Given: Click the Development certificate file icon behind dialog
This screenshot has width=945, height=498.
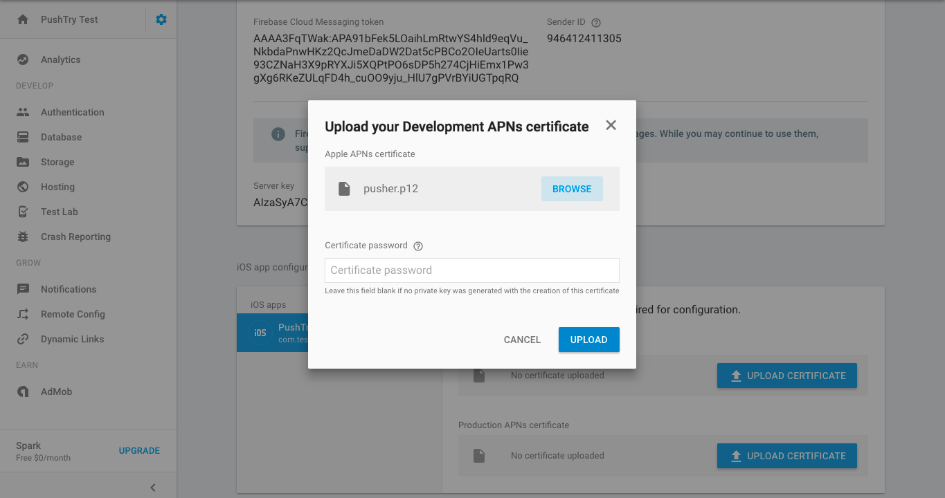Looking at the screenshot, I should coord(478,376).
